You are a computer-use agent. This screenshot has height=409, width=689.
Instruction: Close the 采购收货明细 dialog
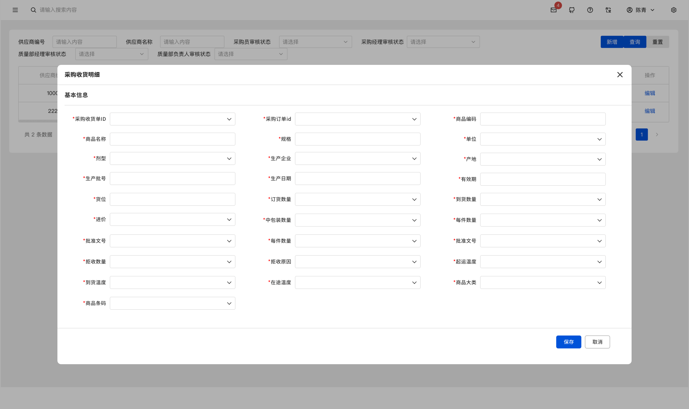(x=620, y=75)
